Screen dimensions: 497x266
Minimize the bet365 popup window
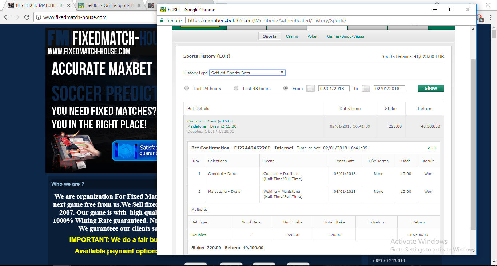click(x=434, y=9)
